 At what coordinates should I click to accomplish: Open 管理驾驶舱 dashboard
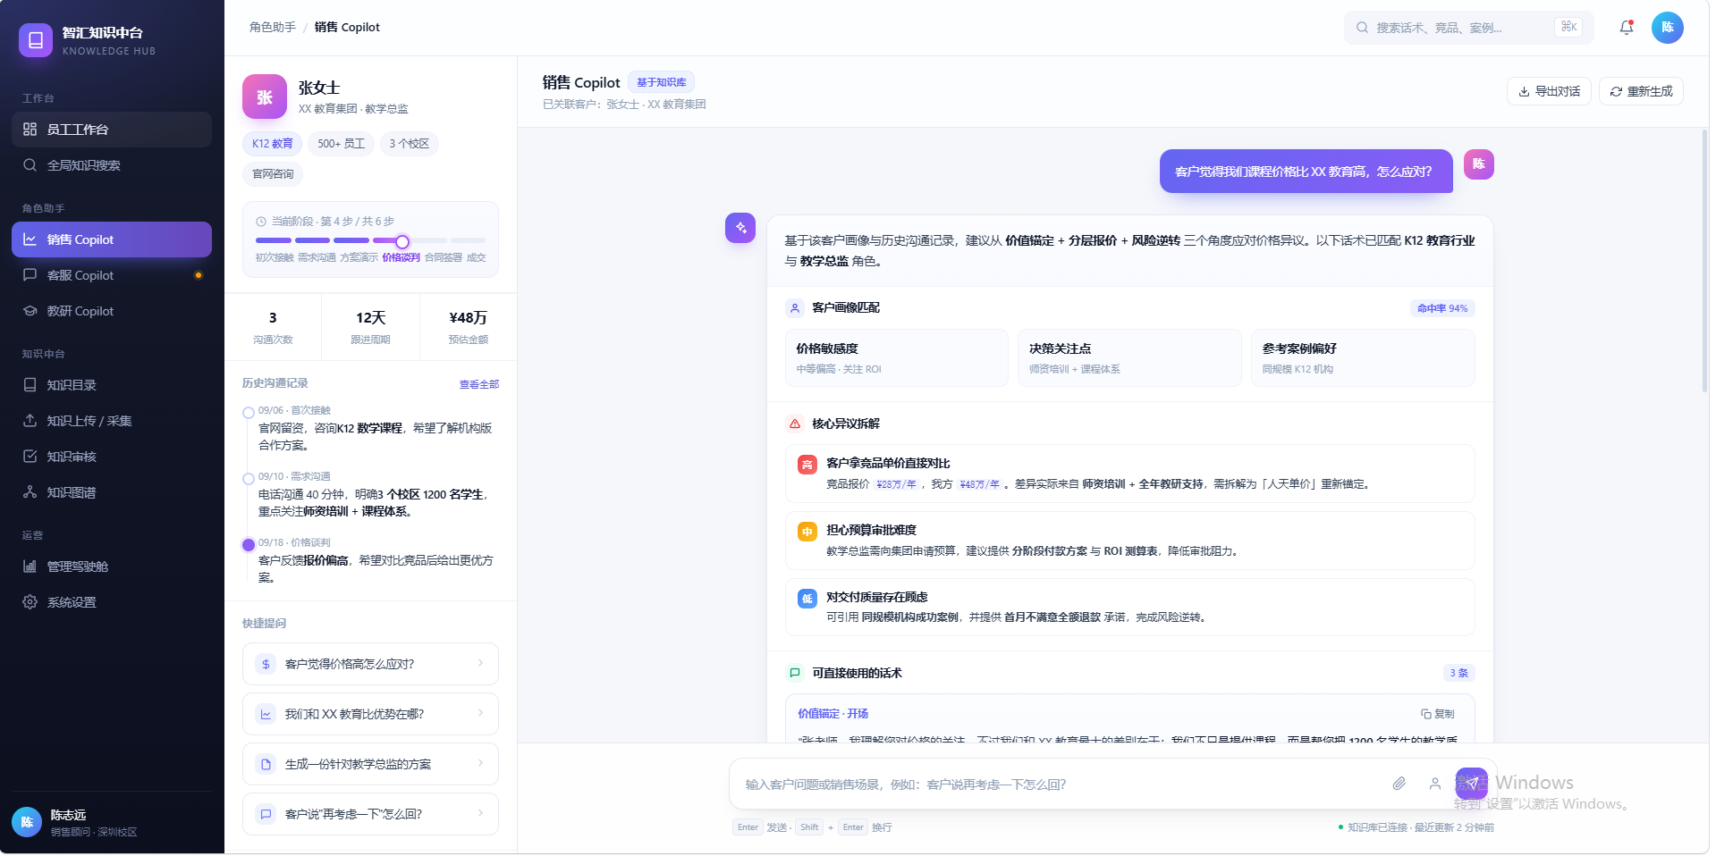pyautogui.click(x=112, y=566)
